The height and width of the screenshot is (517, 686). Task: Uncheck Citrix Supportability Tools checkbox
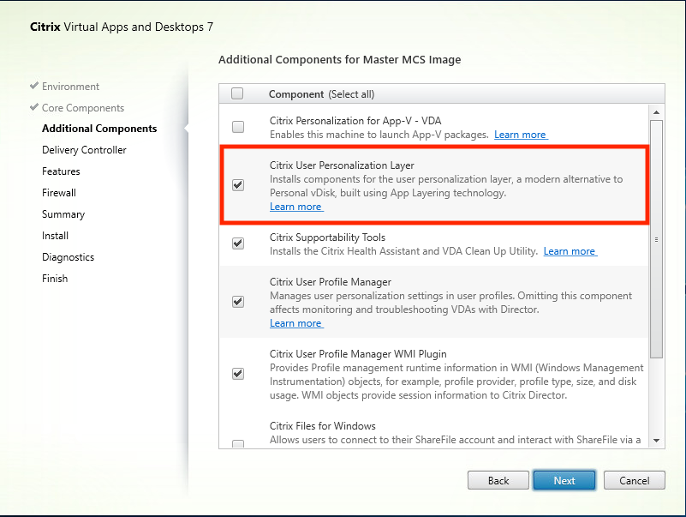point(238,243)
